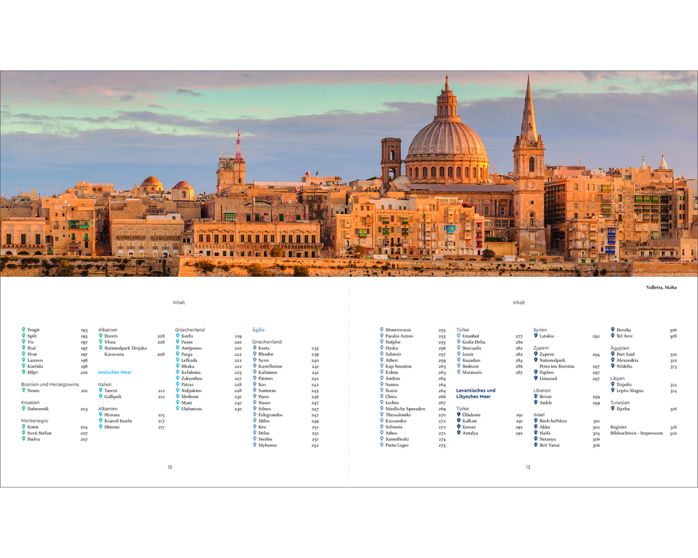Click the dark pin icon beside Tel Aviv
Screen dimensions: 698x558
[612, 335]
